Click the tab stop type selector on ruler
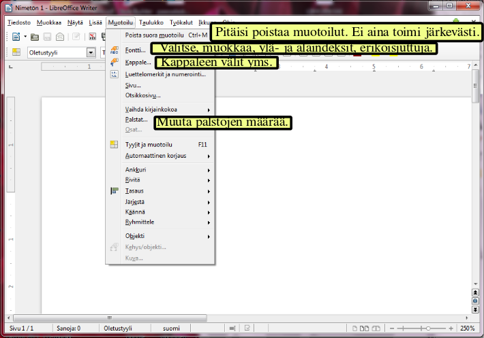The width and height of the screenshot is (484, 338). [x=11, y=67]
